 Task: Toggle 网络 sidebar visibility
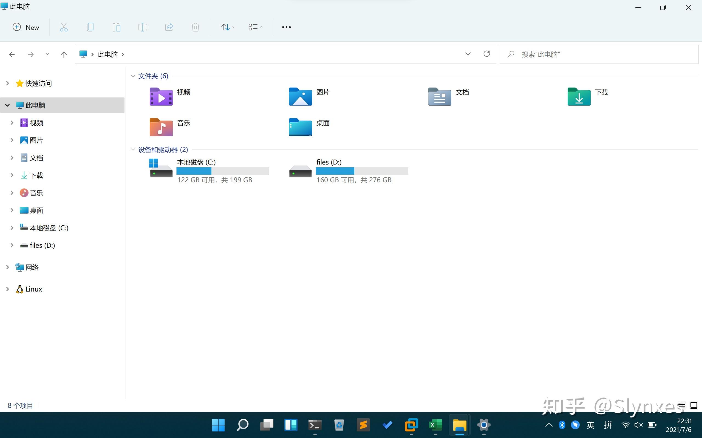pyautogui.click(x=7, y=267)
